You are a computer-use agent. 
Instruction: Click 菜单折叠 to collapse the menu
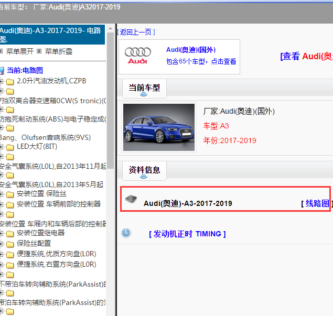click(x=59, y=51)
